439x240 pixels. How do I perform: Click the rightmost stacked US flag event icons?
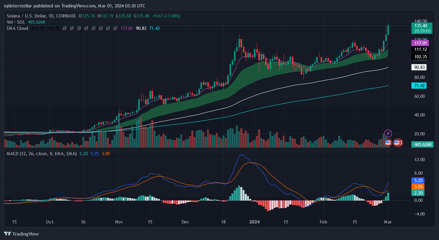point(398,143)
